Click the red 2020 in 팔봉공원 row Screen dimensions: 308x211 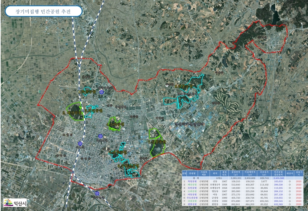298,204
